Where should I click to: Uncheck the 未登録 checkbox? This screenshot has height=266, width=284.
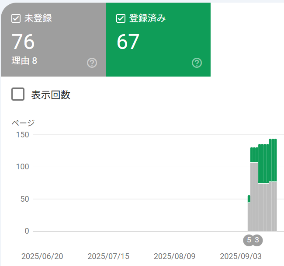(16, 18)
